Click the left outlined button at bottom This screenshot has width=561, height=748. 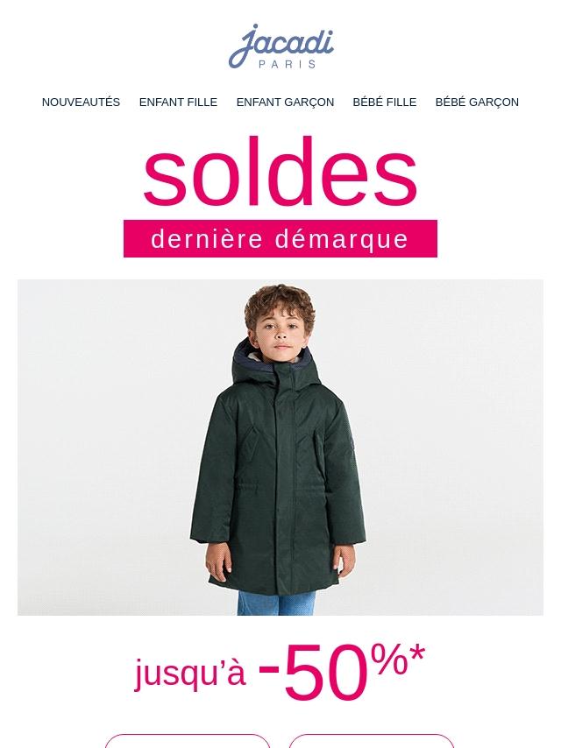coord(188,741)
